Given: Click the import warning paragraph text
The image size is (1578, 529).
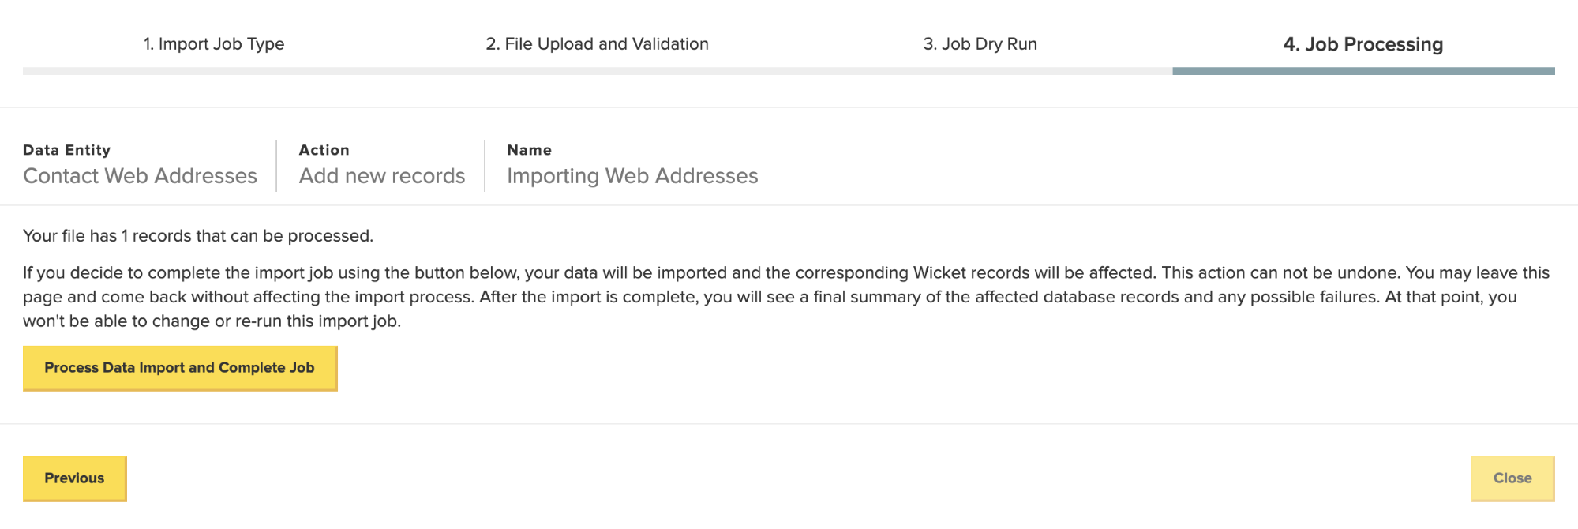Looking at the screenshot, I should click(x=553, y=298).
